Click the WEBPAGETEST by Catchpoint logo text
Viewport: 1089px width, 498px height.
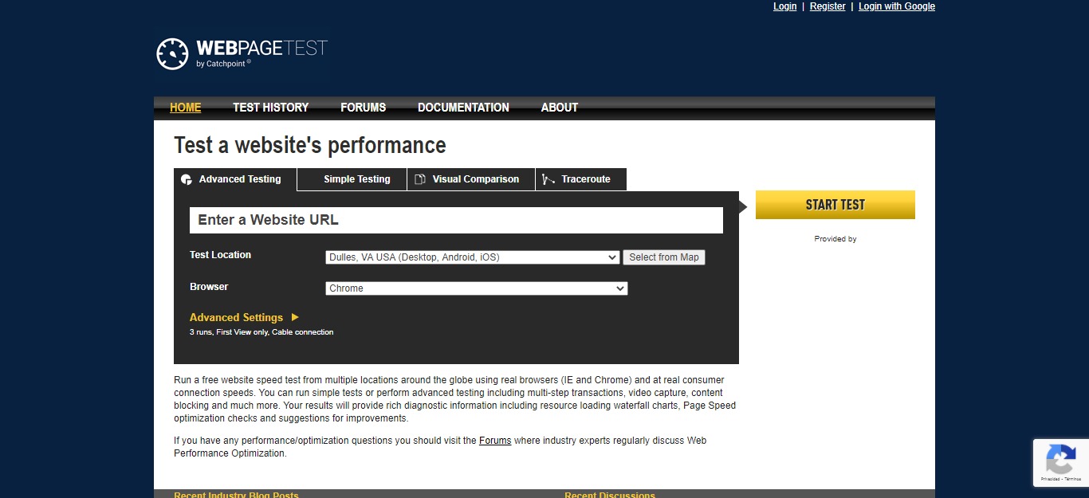click(x=261, y=53)
